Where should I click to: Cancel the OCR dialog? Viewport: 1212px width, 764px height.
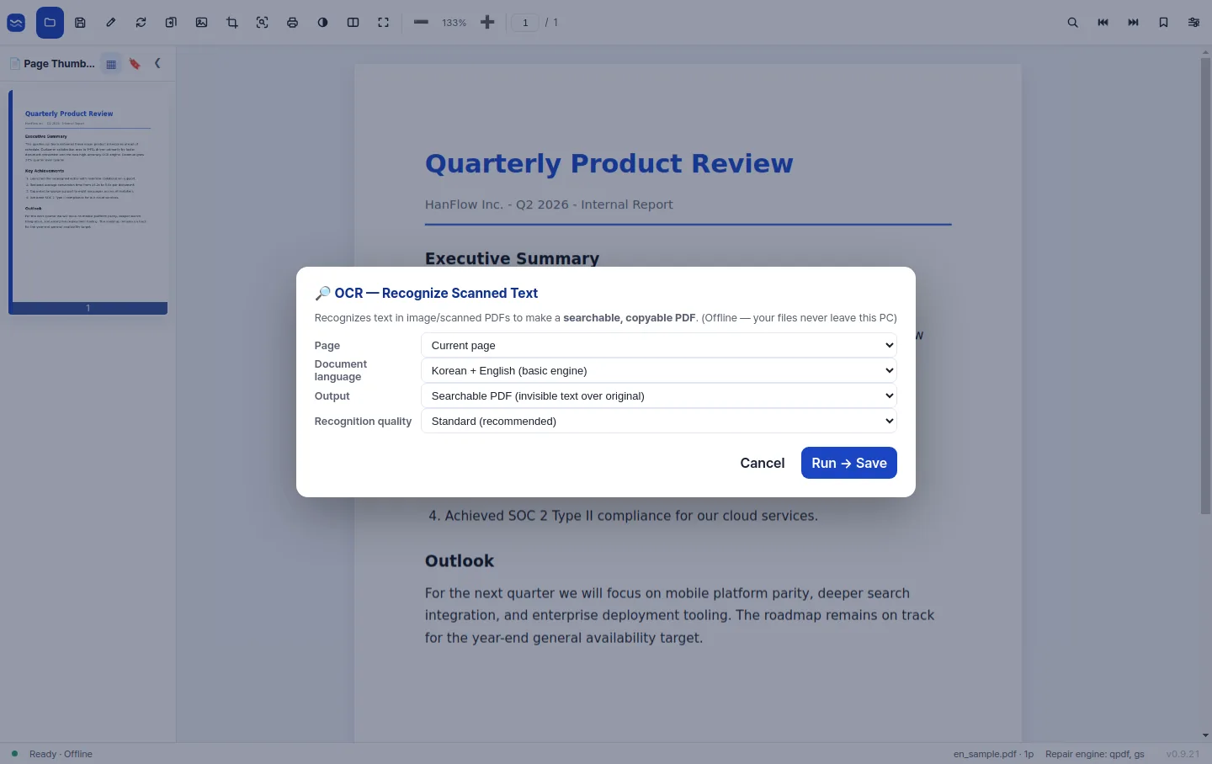(763, 463)
